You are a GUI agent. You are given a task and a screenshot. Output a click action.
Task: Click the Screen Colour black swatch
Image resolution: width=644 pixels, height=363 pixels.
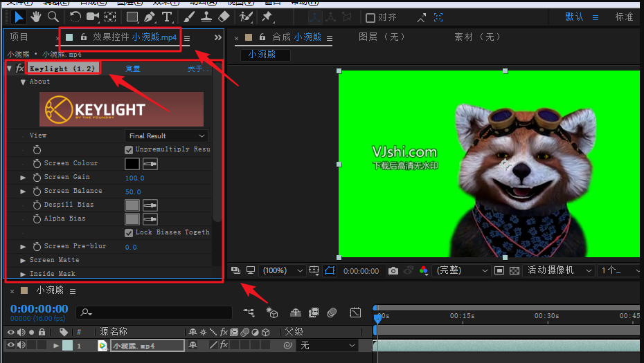(x=132, y=164)
